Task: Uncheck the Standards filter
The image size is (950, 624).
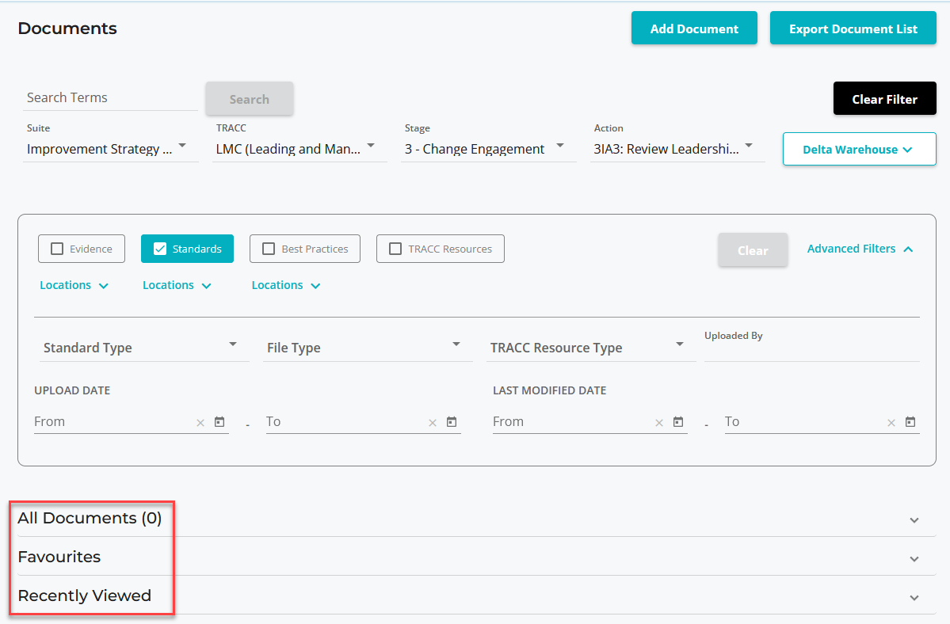Action: click(160, 249)
